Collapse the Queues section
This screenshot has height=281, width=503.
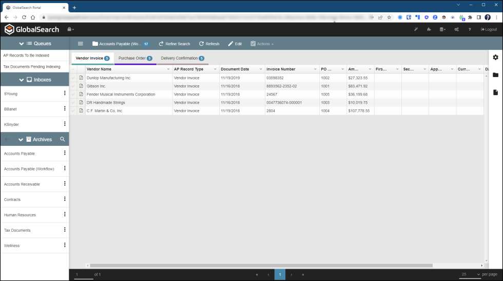[x=21, y=44]
